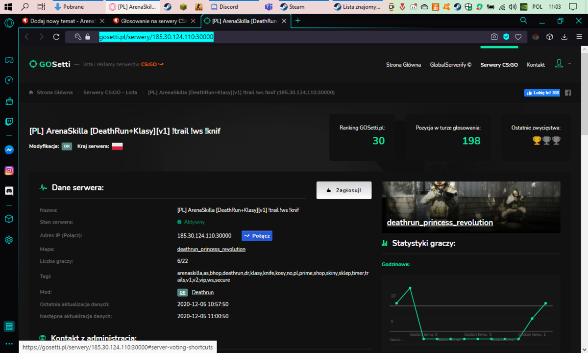
Task: Click the DR modification badge near Modyfikacja
Action: [67, 146]
